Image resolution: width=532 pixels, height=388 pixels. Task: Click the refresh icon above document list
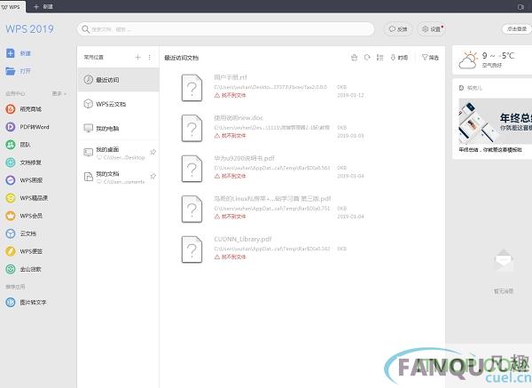coord(367,58)
